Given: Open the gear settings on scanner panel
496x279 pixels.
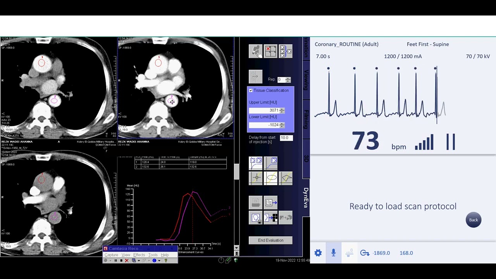Looking at the screenshot, I should tap(318, 253).
